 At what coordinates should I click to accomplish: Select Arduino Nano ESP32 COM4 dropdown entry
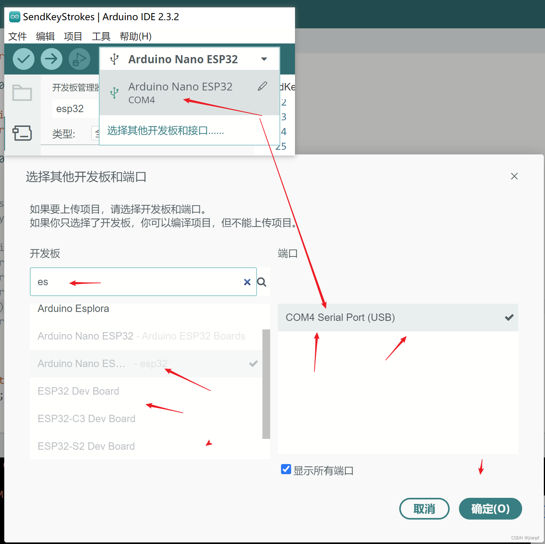[x=190, y=93]
